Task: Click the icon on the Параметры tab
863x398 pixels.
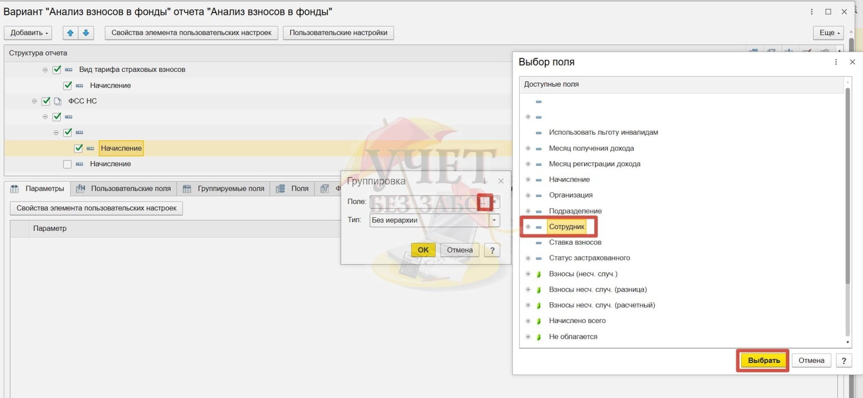Action: pyautogui.click(x=15, y=189)
